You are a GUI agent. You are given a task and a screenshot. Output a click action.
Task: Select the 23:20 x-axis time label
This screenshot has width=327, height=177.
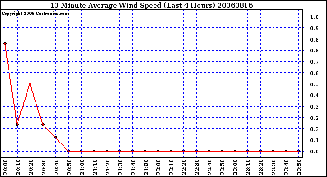[x=261, y=167]
